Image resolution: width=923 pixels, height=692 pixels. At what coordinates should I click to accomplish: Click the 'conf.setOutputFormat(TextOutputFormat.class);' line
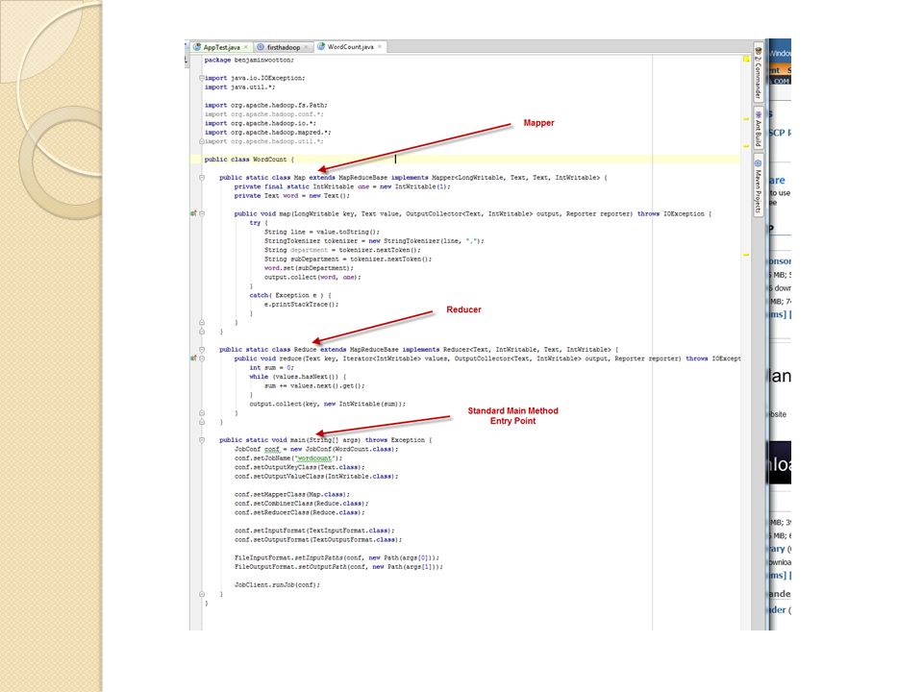coord(318,539)
